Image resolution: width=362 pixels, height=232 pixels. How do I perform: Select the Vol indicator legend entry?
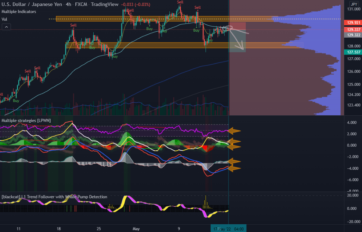(4, 19)
